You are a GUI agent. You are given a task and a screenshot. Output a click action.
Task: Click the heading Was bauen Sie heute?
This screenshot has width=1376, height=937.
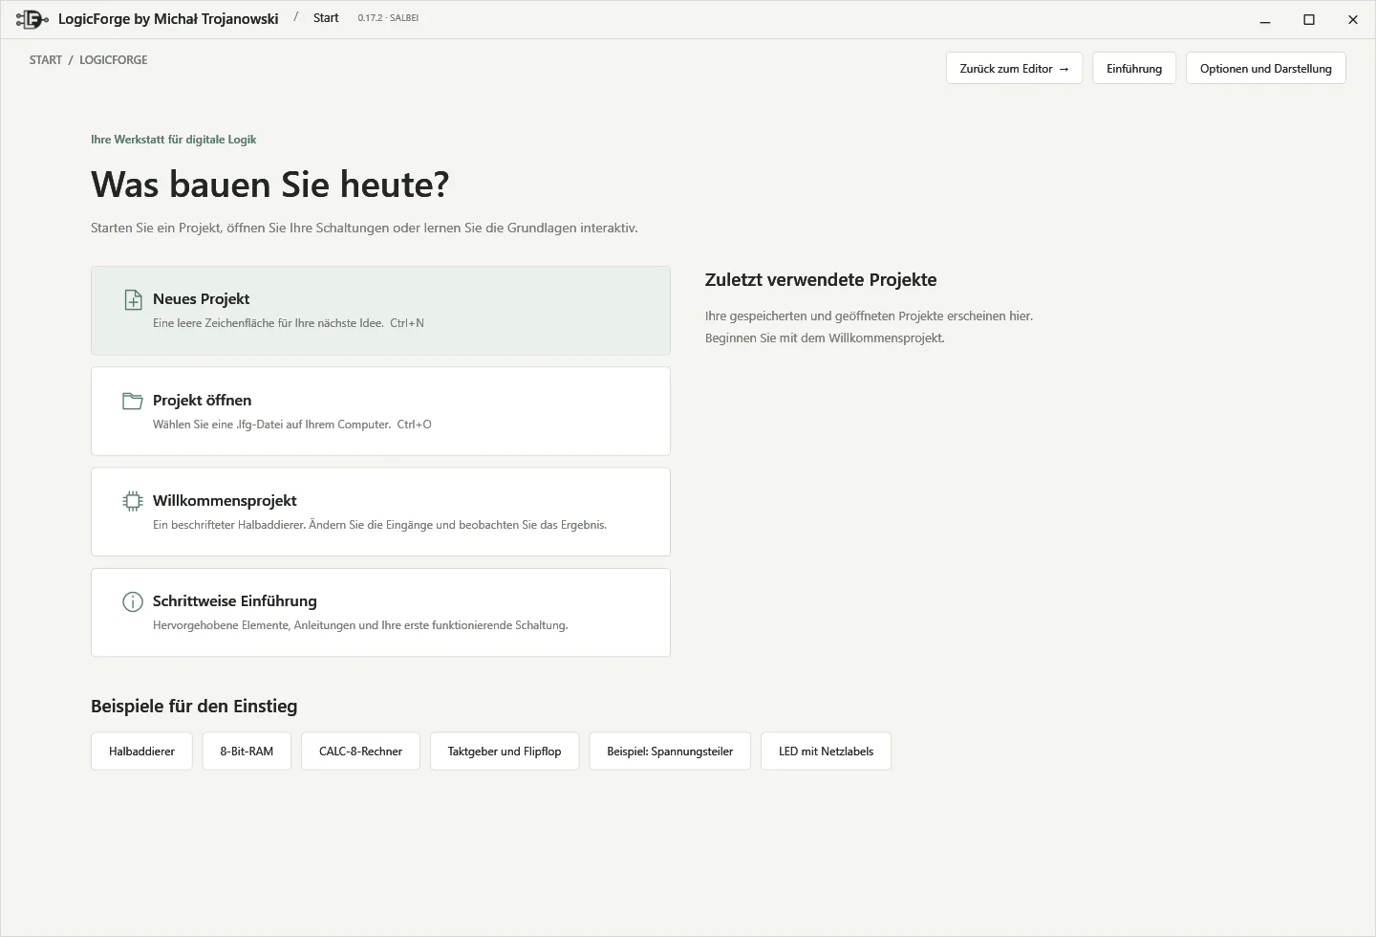(270, 185)
